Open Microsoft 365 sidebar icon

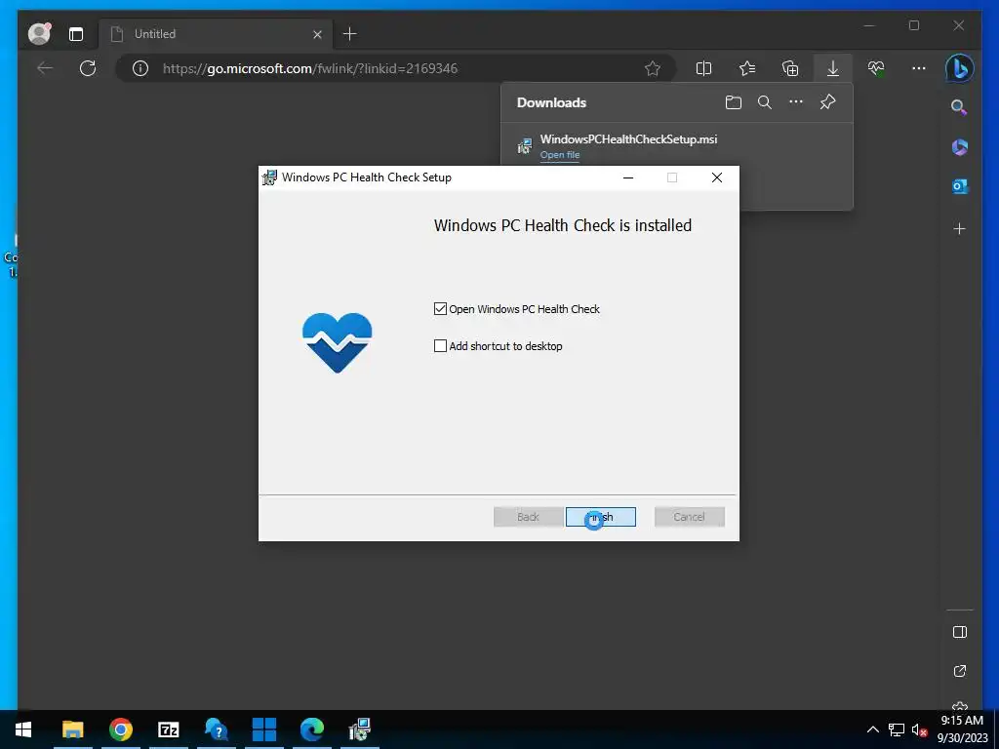pyautogui.click(x=960, y=147)
